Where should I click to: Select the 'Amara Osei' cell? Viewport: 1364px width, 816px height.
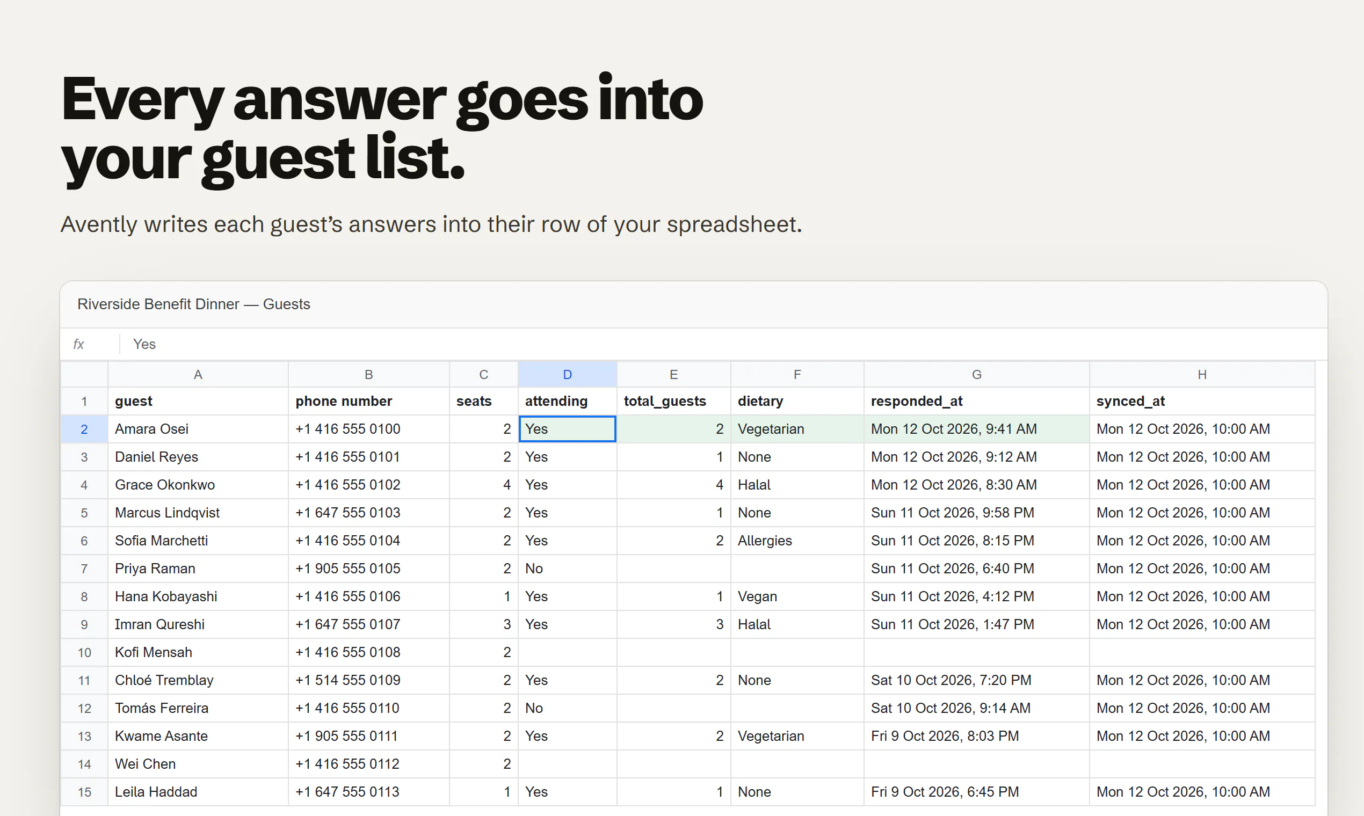click(x=198, y=429)
